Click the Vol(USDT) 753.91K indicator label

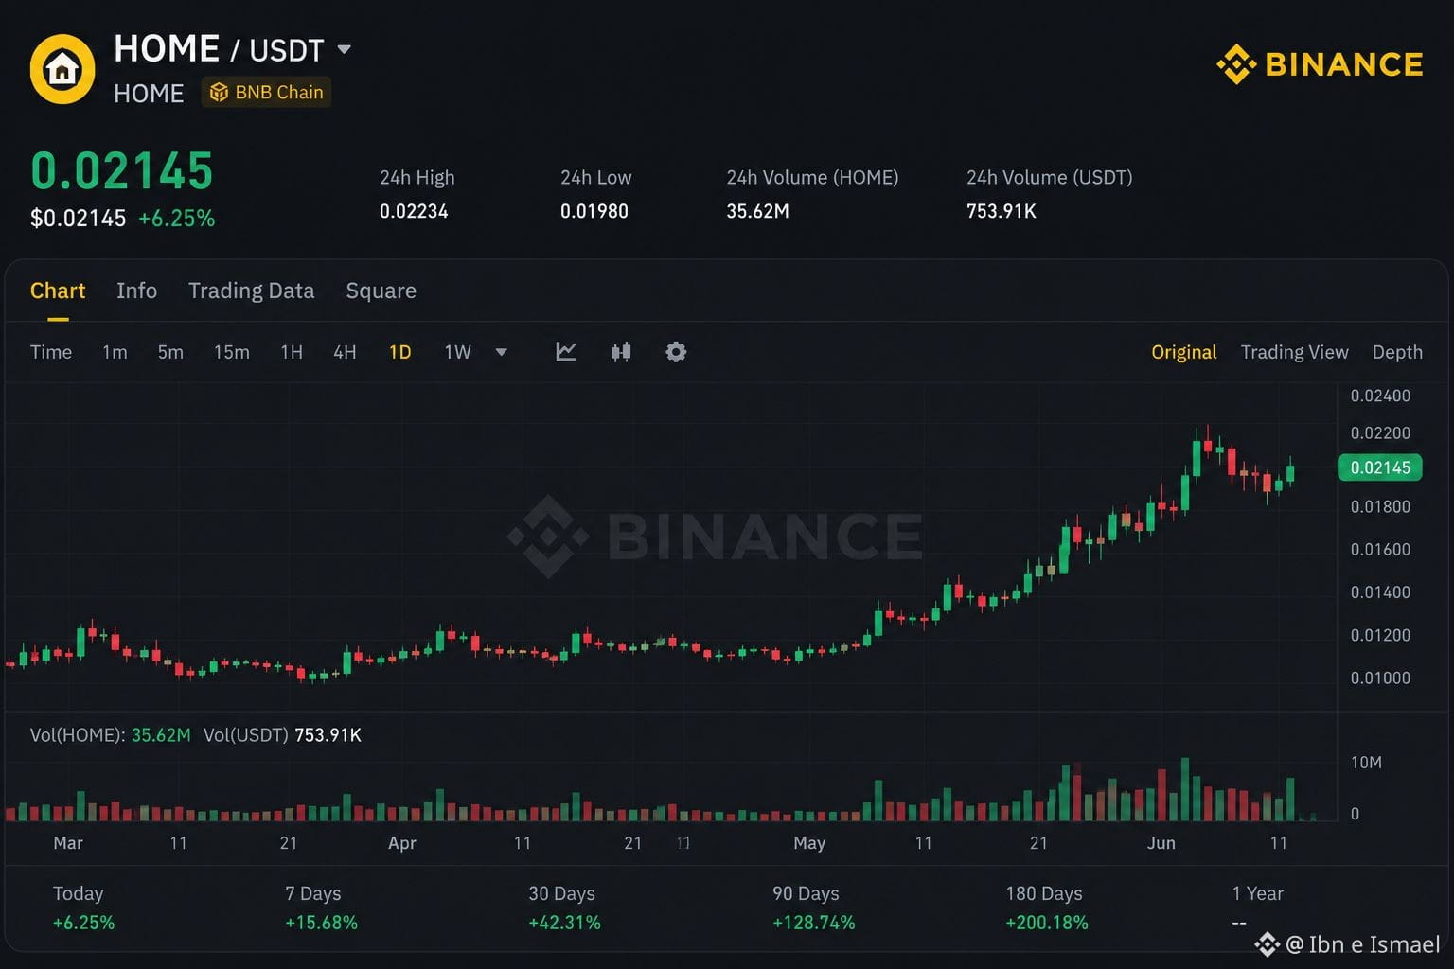282,735
